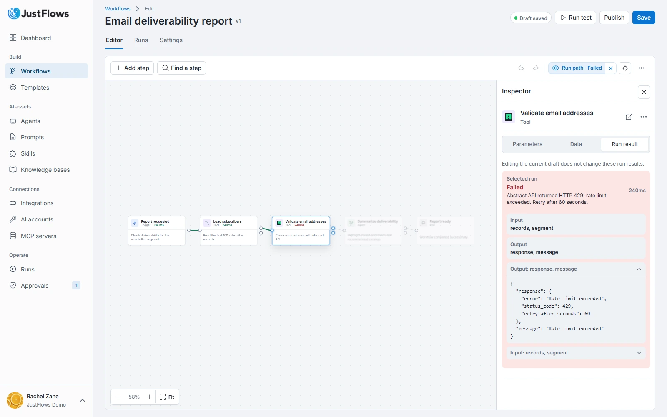Toggle the Run path Failed overlay
The width and height of the screenshot is (667, 417).
point(577,68)
